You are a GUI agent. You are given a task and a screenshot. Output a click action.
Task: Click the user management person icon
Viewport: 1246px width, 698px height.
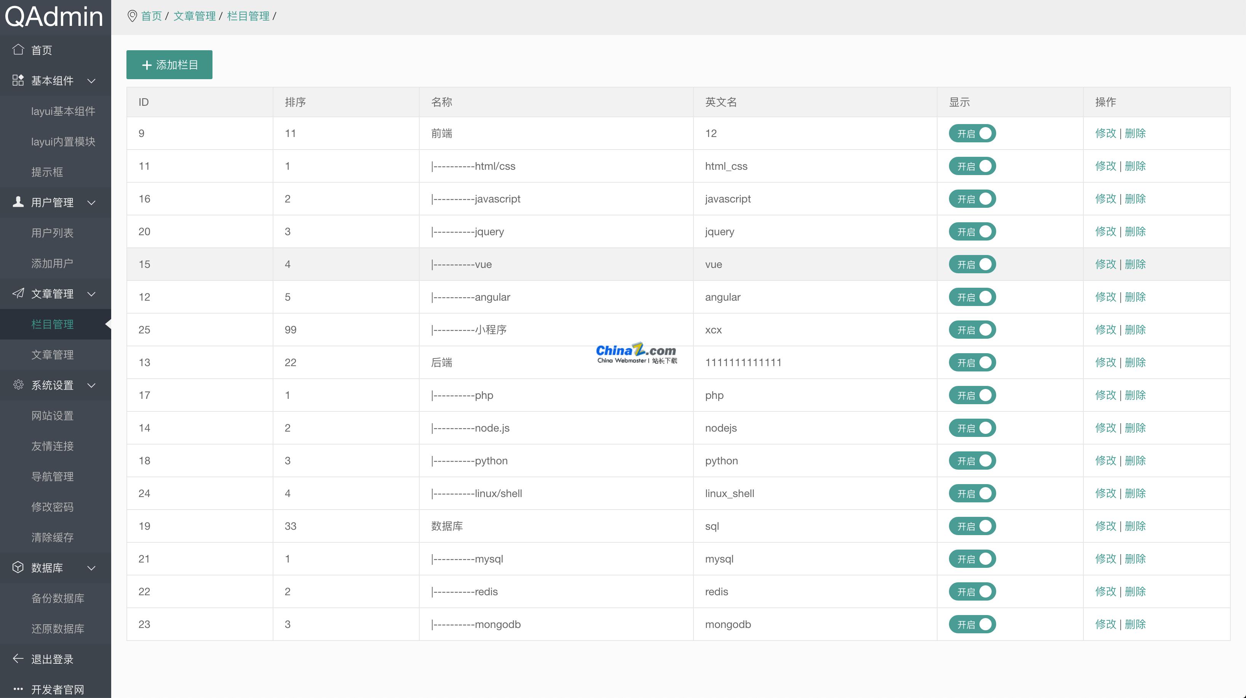pos(18,202)
